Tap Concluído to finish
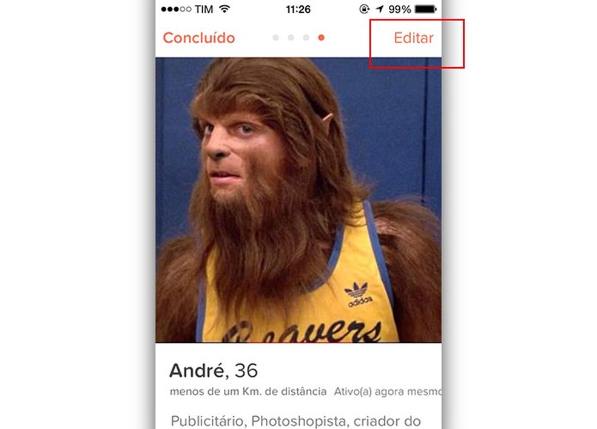The image size is (597, 429). [199, 38]
